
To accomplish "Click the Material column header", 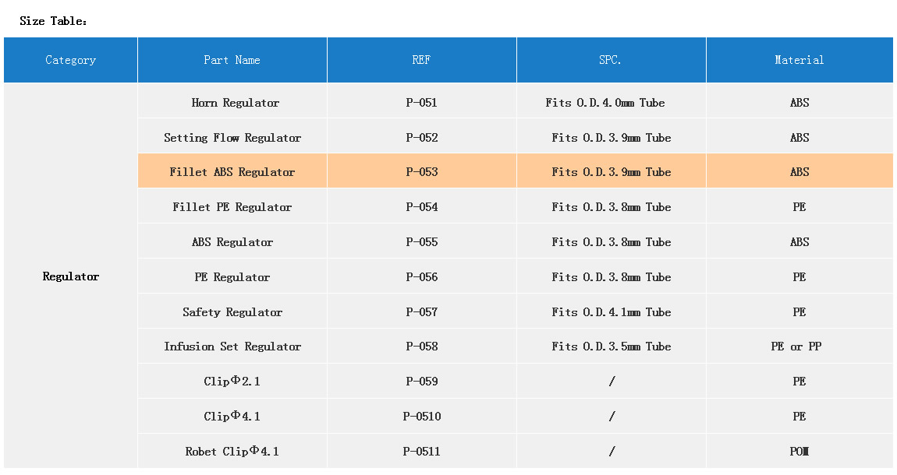I will [x=799, y=60].
